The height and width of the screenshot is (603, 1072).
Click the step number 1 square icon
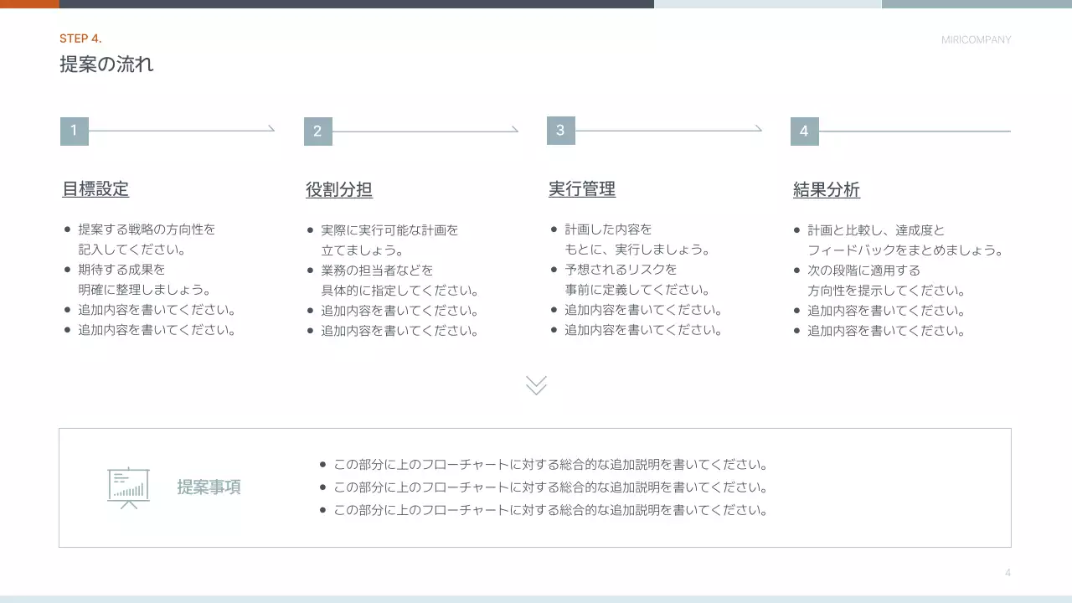[x=74, y=131]
